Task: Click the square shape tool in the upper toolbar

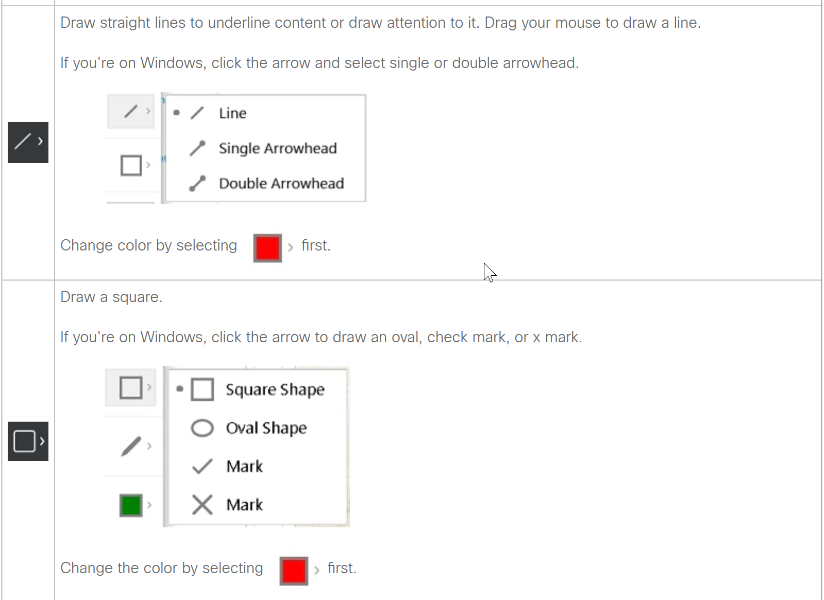Action: pos(131,165)
